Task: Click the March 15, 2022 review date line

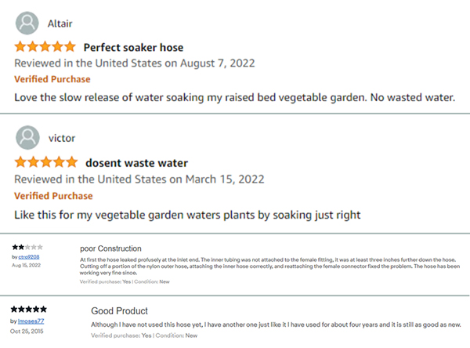Action: (x=139, y=179)
